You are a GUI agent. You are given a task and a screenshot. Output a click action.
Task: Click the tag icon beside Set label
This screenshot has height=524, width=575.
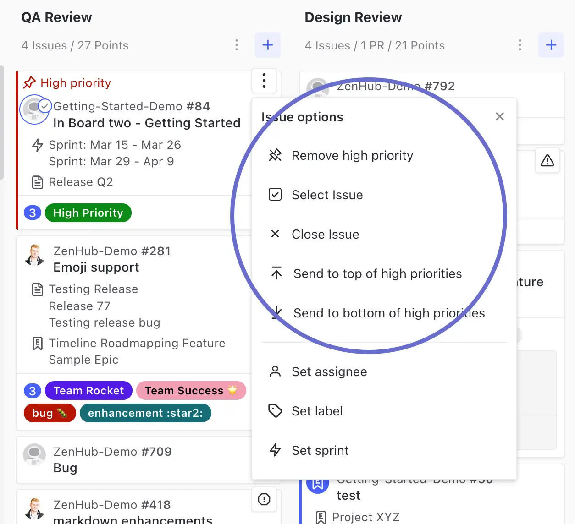275,411
